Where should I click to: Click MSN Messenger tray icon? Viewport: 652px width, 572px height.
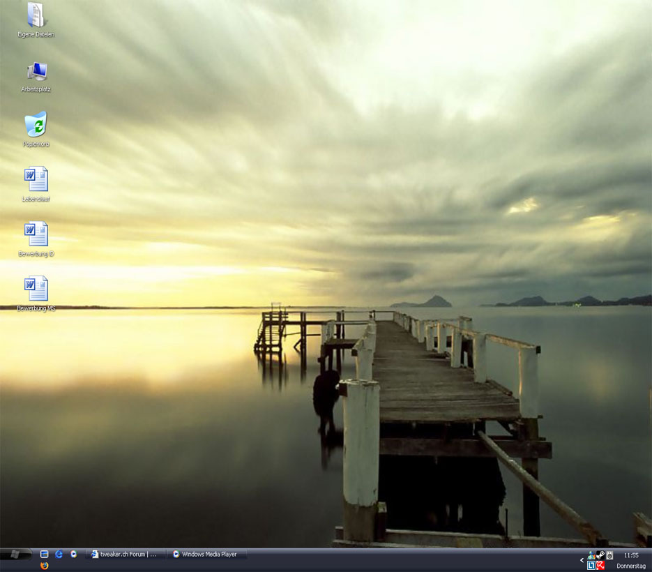click(x=591, y=555)
